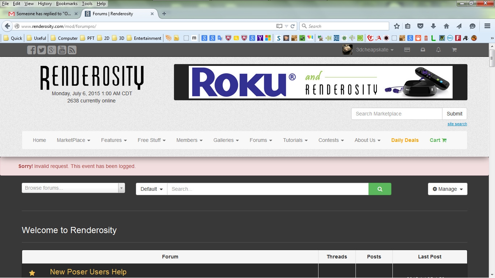Viewport: 495px width, 278px height.
Task: Reload the page with the refresh icon
Action: coord(293,26)
